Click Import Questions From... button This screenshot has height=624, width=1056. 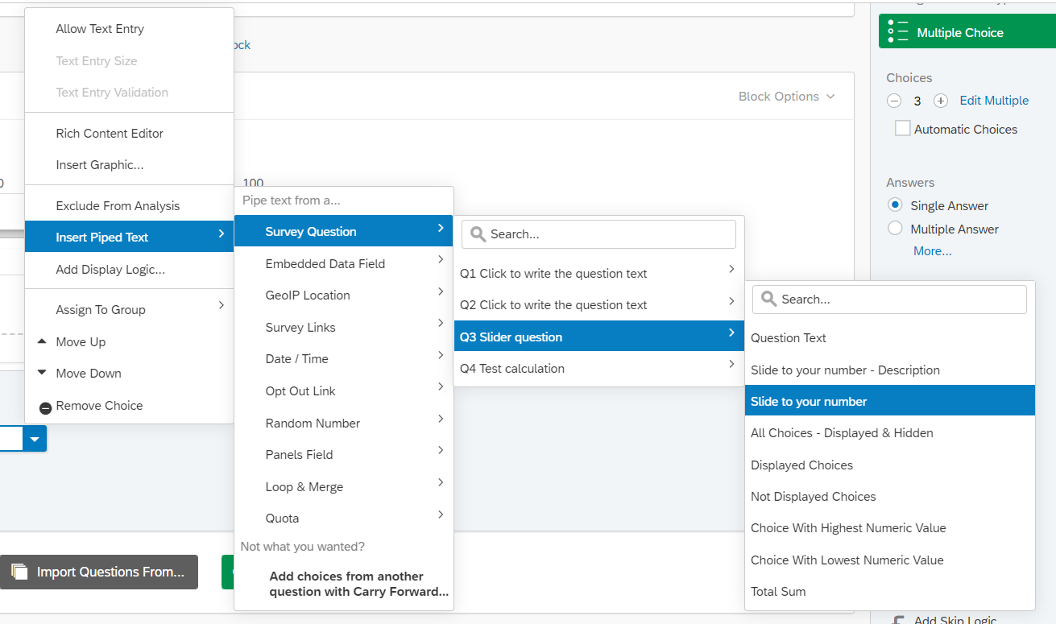[99, 572]
